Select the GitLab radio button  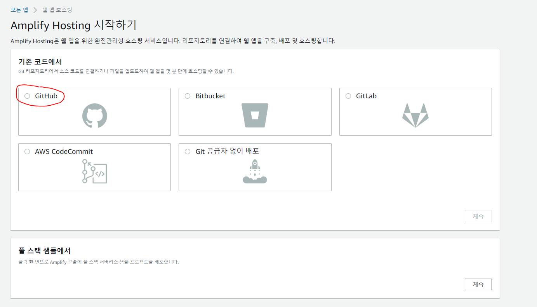(x=348, y=96)
